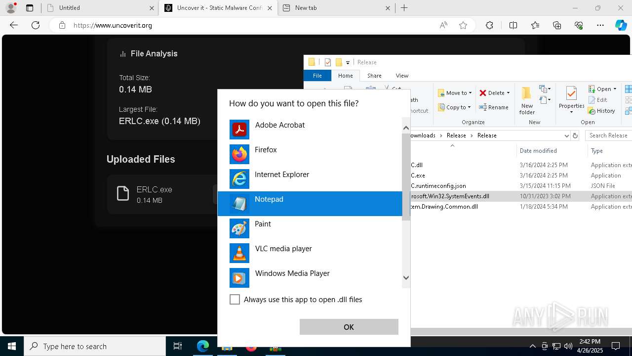
Task: Open Home tab in Explorer ribbon
Action: click(345, 76)
